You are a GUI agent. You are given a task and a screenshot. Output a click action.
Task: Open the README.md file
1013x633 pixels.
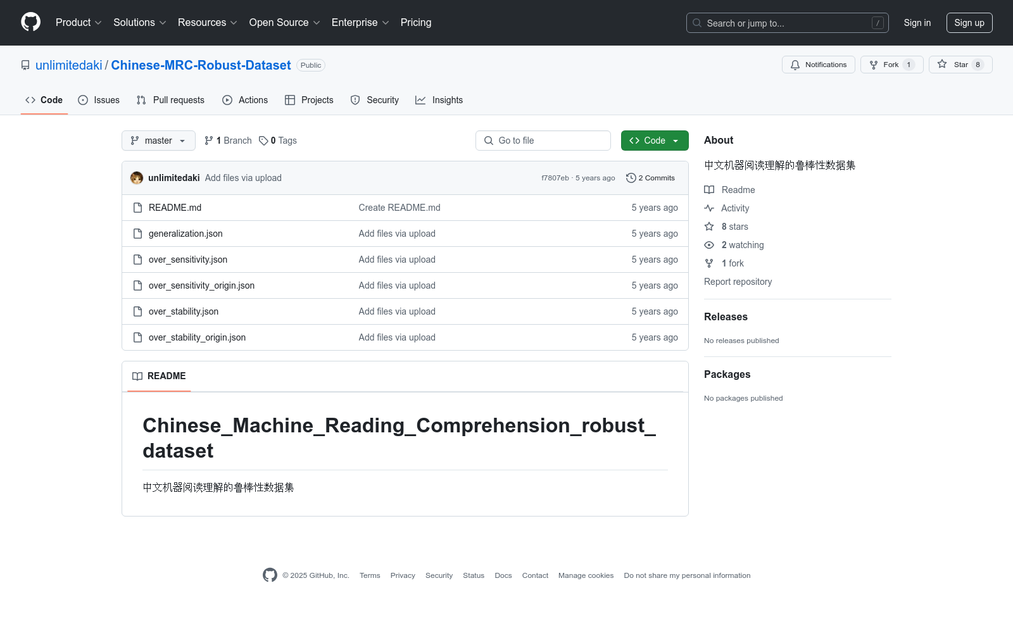click(x=175, y=208)
